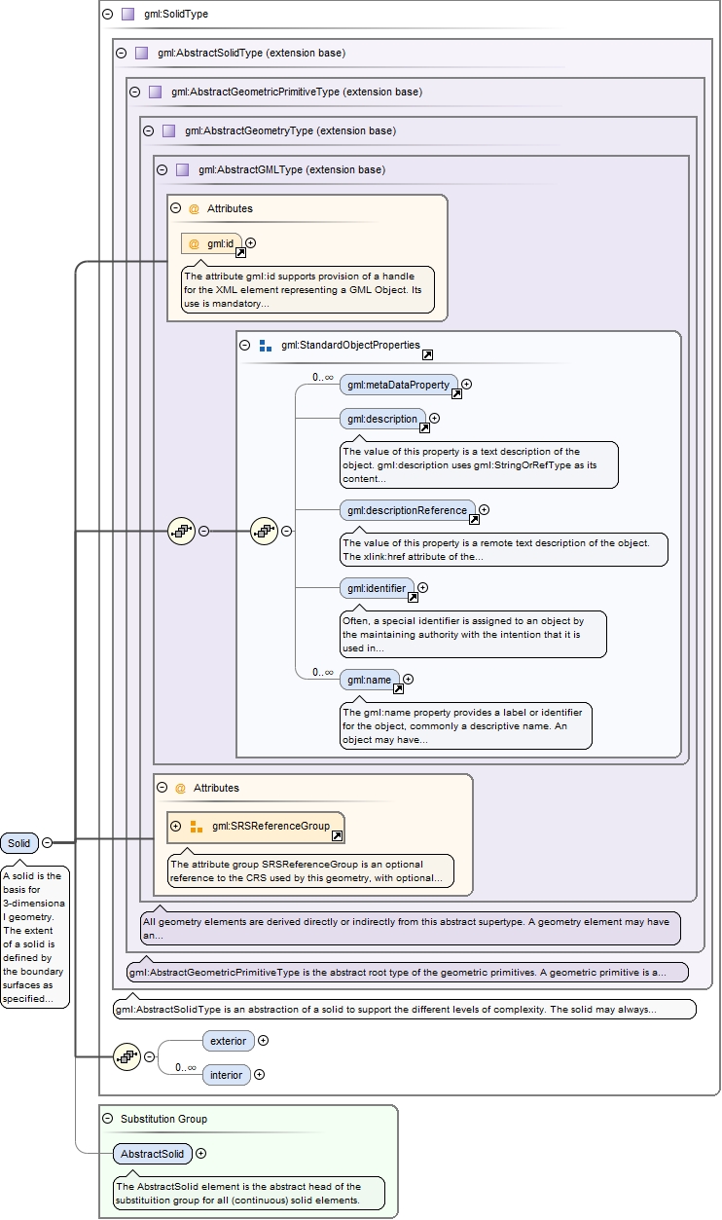The width and height of the screenshot is (722, 1220).
Task: Expand the exterior element
Action: tap(263, 1041)
